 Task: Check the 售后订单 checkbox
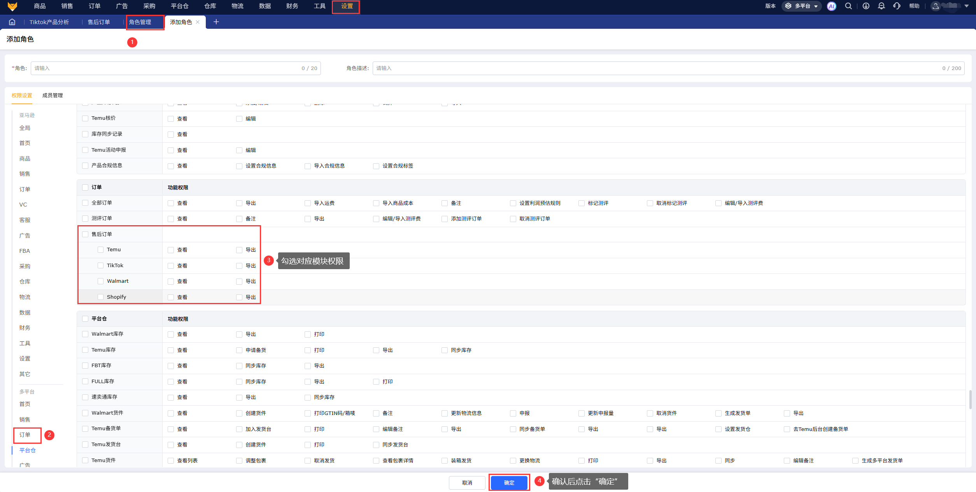click(x=85, y=234)
